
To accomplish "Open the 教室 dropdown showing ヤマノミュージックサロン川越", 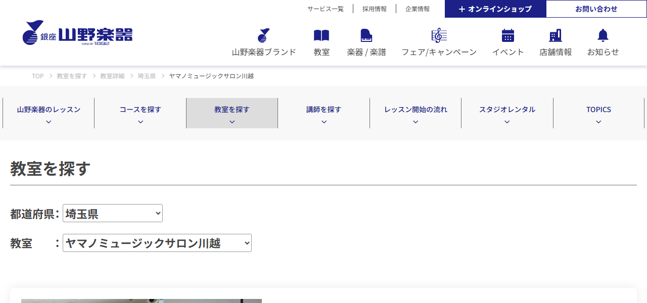I will (x=157, y=243).
